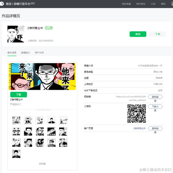Select the 吓 sticker in the grid
Viewport: 173px width, 173px height.
click(63, 132)
